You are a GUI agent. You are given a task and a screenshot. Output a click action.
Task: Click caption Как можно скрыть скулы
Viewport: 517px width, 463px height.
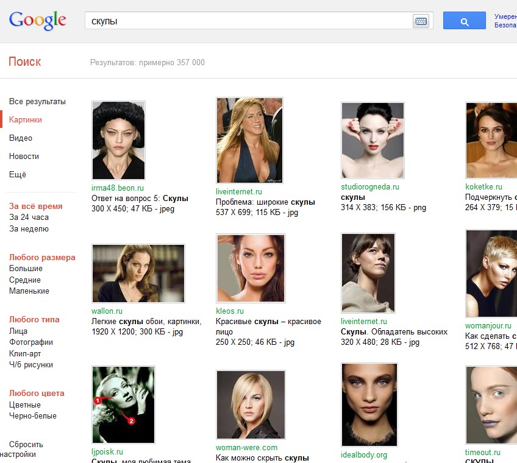(x=262, y=458)
